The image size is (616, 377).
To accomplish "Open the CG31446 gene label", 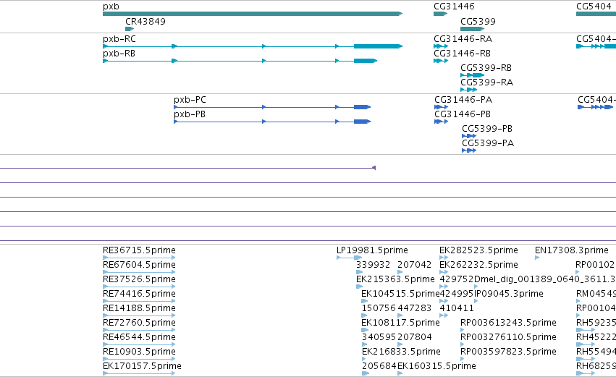I will [454, 7].
